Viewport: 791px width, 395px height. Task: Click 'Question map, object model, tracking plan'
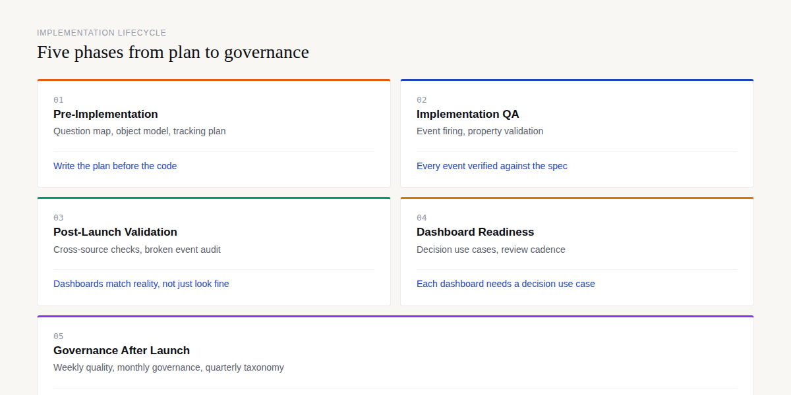coord(140,131)
